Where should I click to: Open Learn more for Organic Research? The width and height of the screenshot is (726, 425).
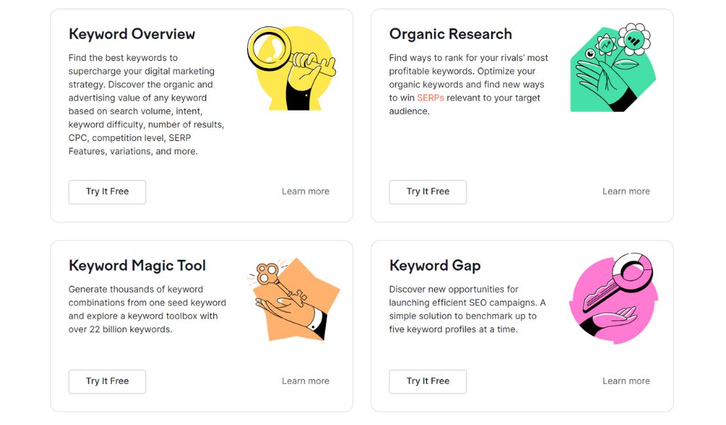tap(626, 191)
